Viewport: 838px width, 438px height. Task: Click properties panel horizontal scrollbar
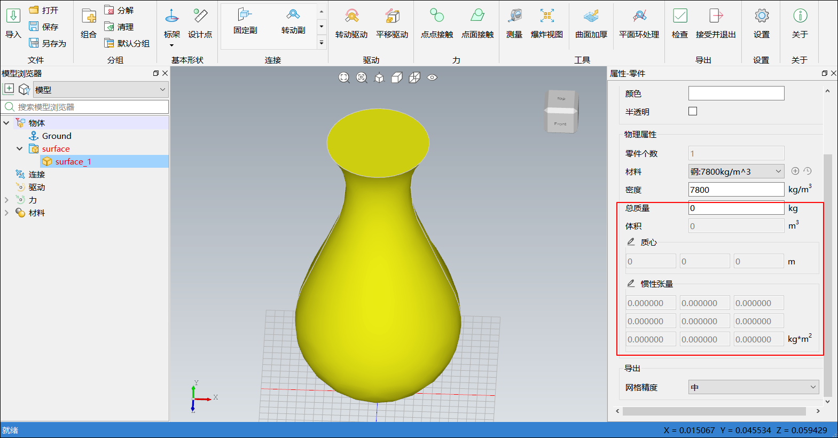click(x=714, y=411)
